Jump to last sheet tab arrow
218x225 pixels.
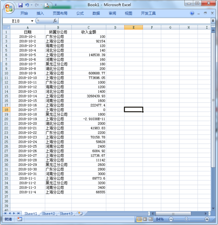pyautogui.click(x=19, y=213)
